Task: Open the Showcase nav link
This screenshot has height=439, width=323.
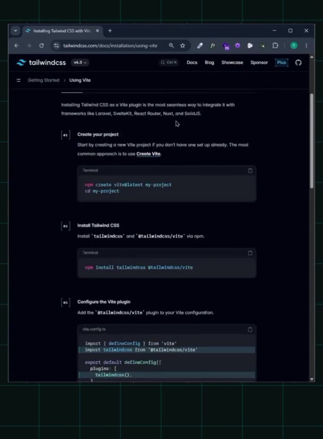Action: 232,62
